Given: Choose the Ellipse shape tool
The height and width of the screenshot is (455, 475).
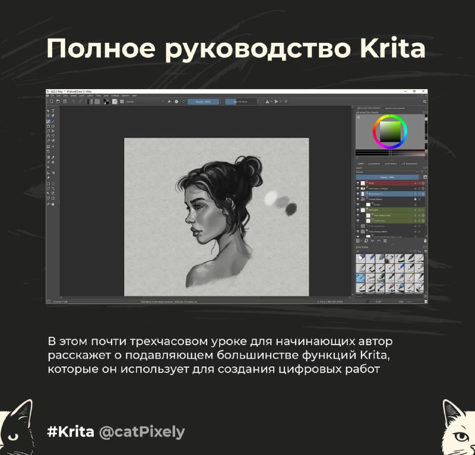Looking at the screenshot, I should point(53,126).
